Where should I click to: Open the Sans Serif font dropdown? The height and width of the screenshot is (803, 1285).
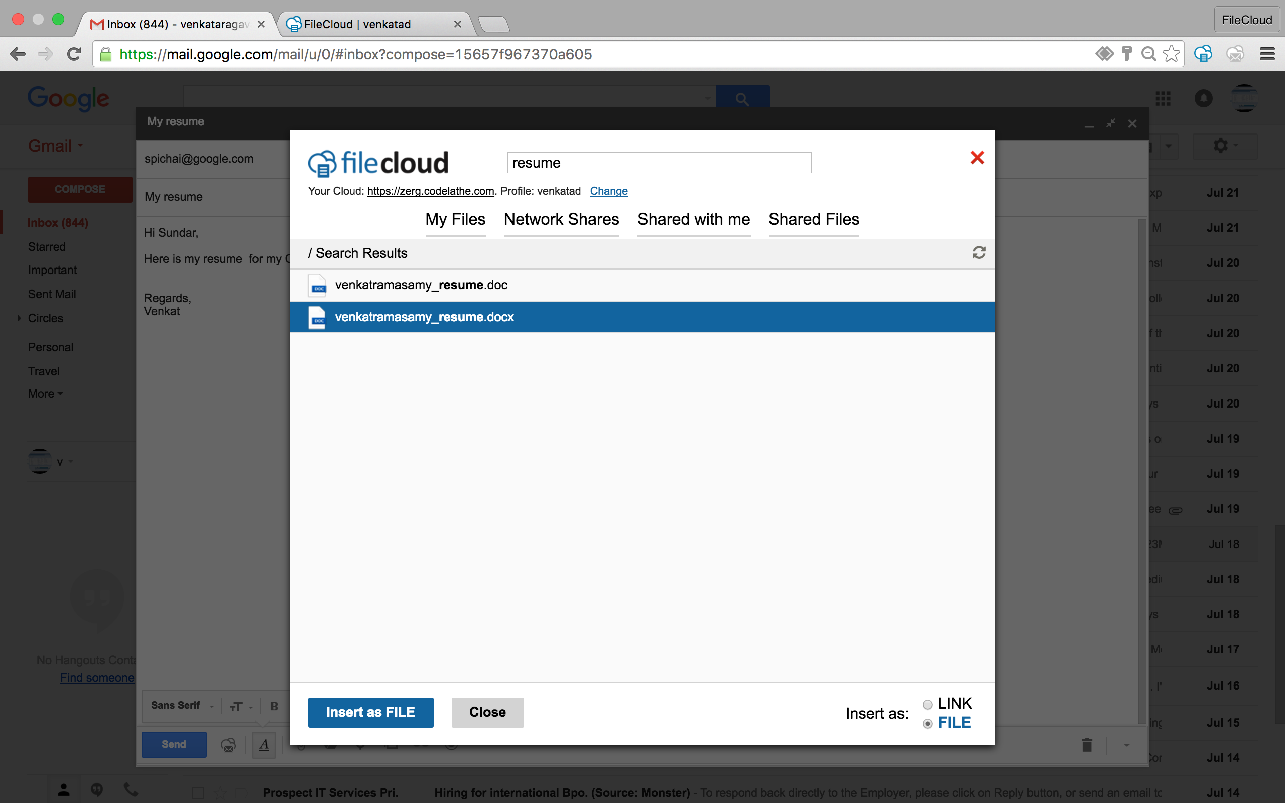click(x=182, y=705)
